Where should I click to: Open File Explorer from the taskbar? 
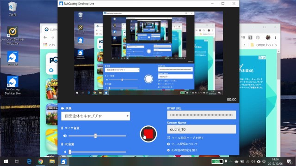[x=52, y=161]
